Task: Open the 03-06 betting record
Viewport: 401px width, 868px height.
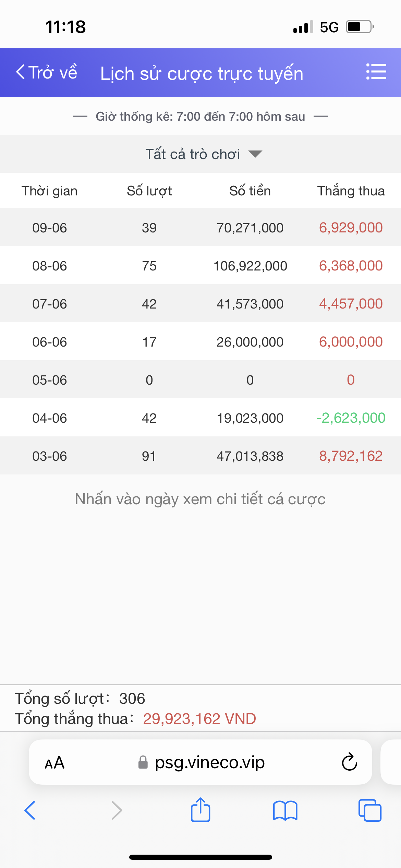Action: point(50,456)
